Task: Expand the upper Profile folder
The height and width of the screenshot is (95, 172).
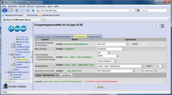Action: pos(12,44)
